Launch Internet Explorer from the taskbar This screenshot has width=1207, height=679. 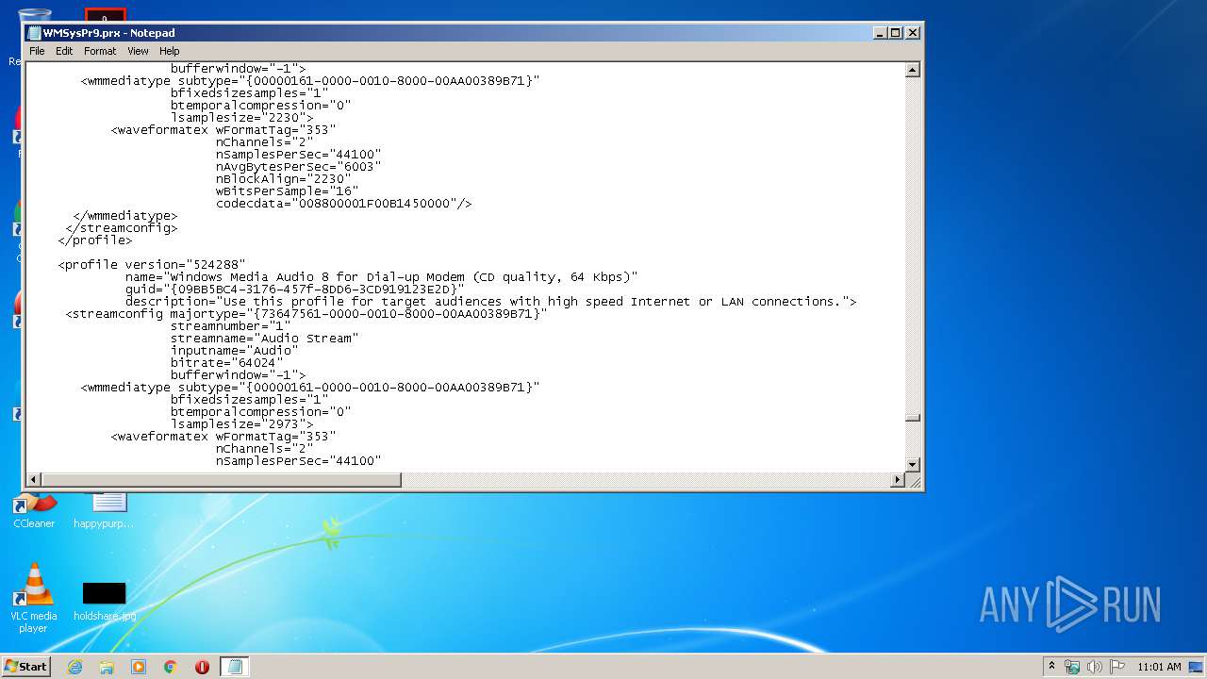[x=74, y=667]
